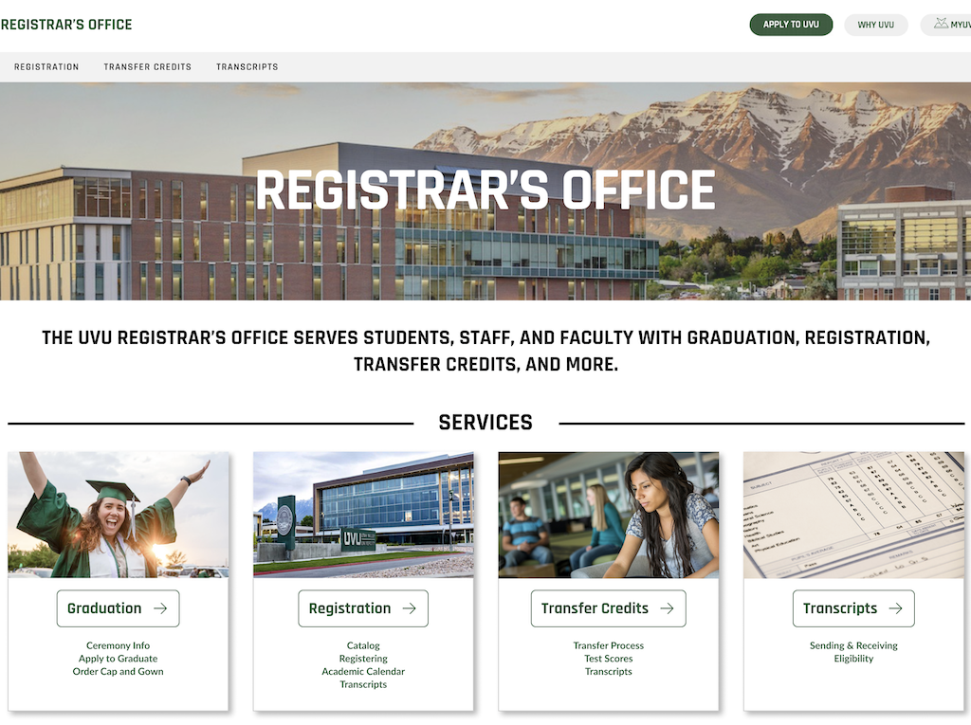Screen dimensions: 971x725
Task: Click the arrow icon on Transcripts button
Action: tap(895, 608)
